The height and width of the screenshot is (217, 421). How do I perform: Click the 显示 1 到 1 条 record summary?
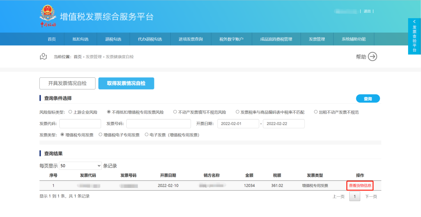(x=64, y=196)
